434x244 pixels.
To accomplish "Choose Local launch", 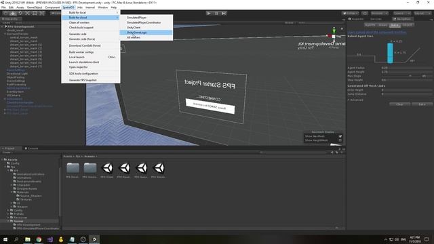I will [91, 57].
